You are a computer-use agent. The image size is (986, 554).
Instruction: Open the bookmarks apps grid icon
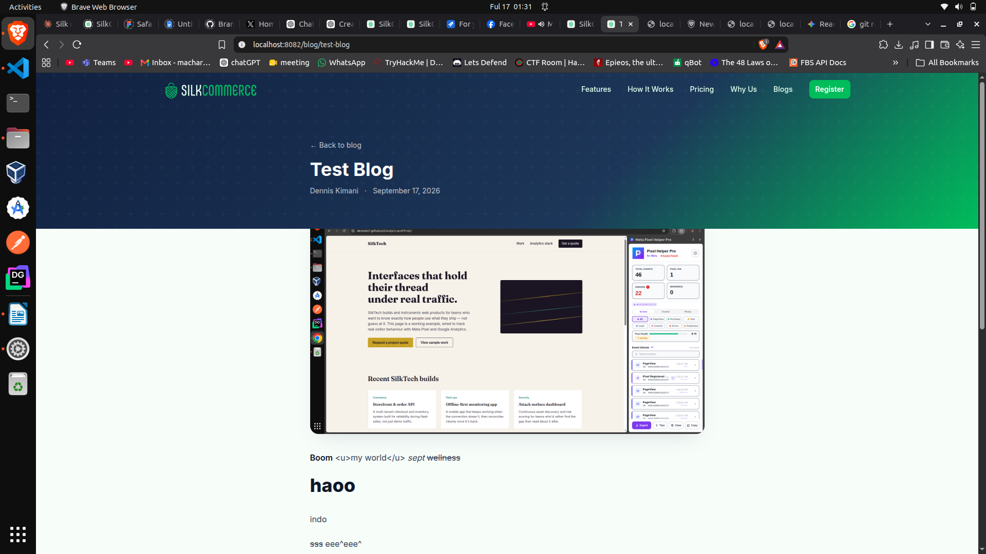pyautogui.click(x=46, y=63)
